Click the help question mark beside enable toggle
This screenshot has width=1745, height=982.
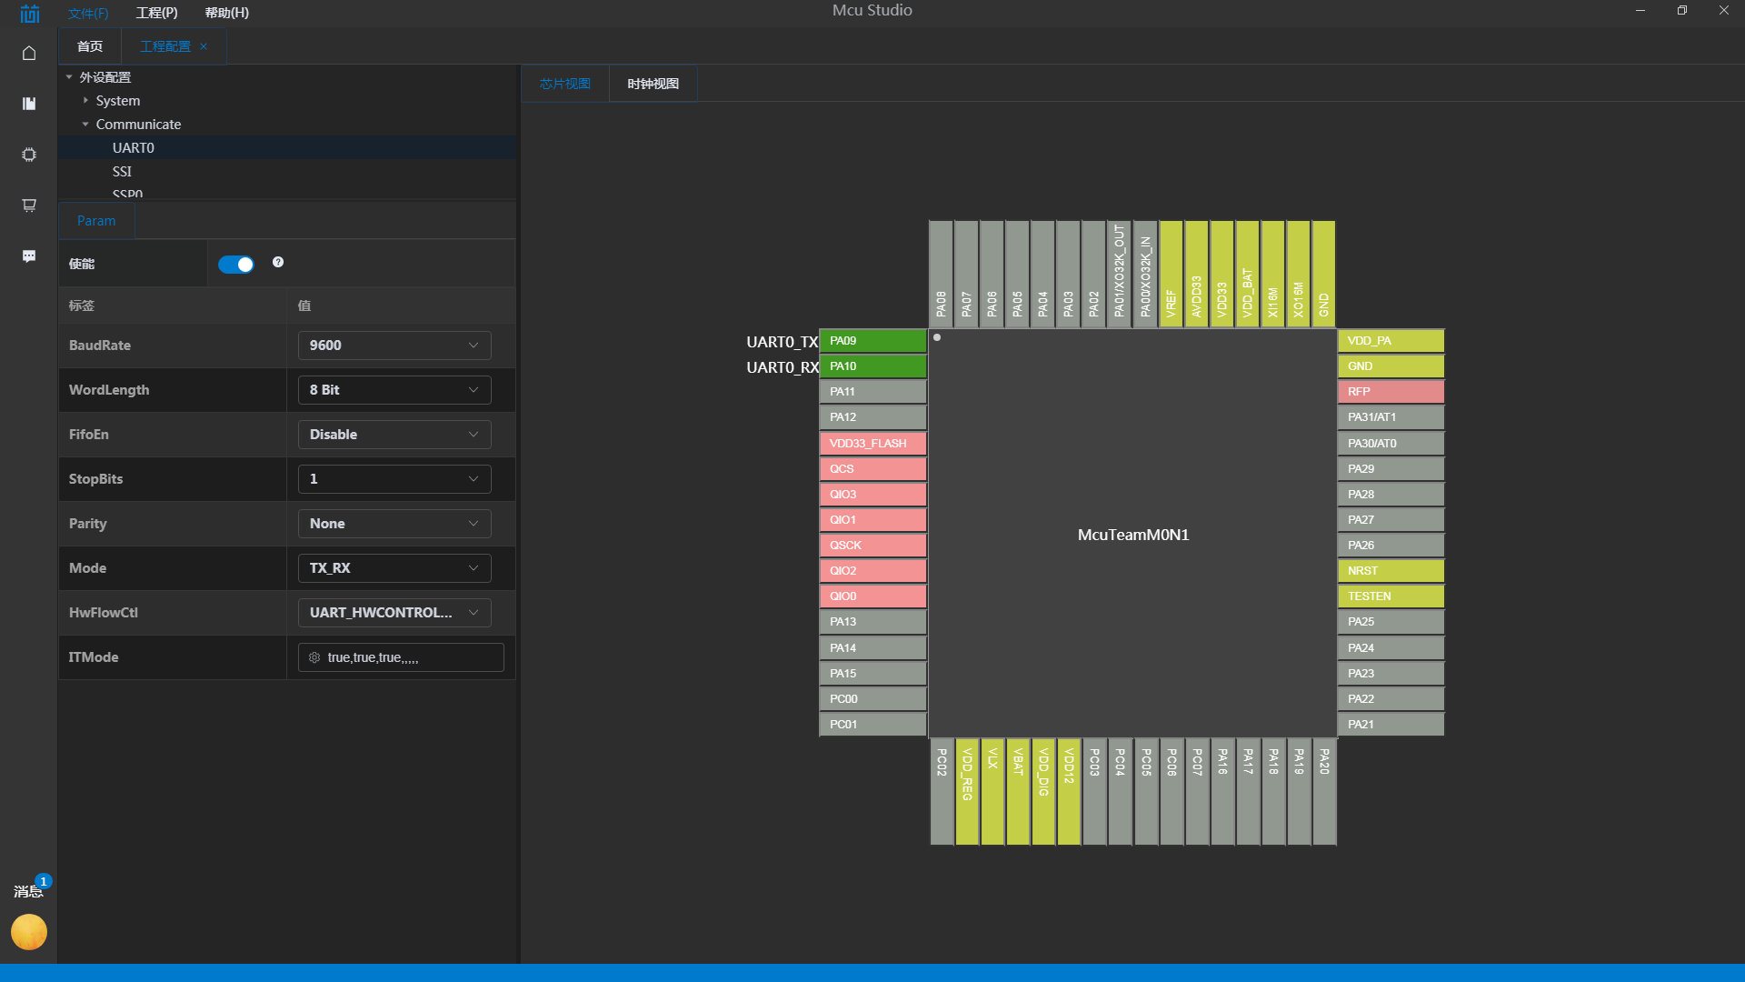tap(278, 262)
